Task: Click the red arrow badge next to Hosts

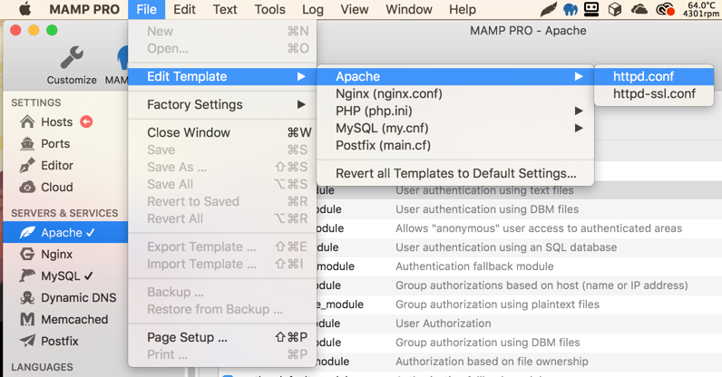Action: click(x=86, y=121)
